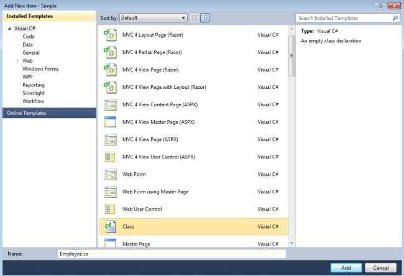Click the Web Form template icon

click(110, 175)
